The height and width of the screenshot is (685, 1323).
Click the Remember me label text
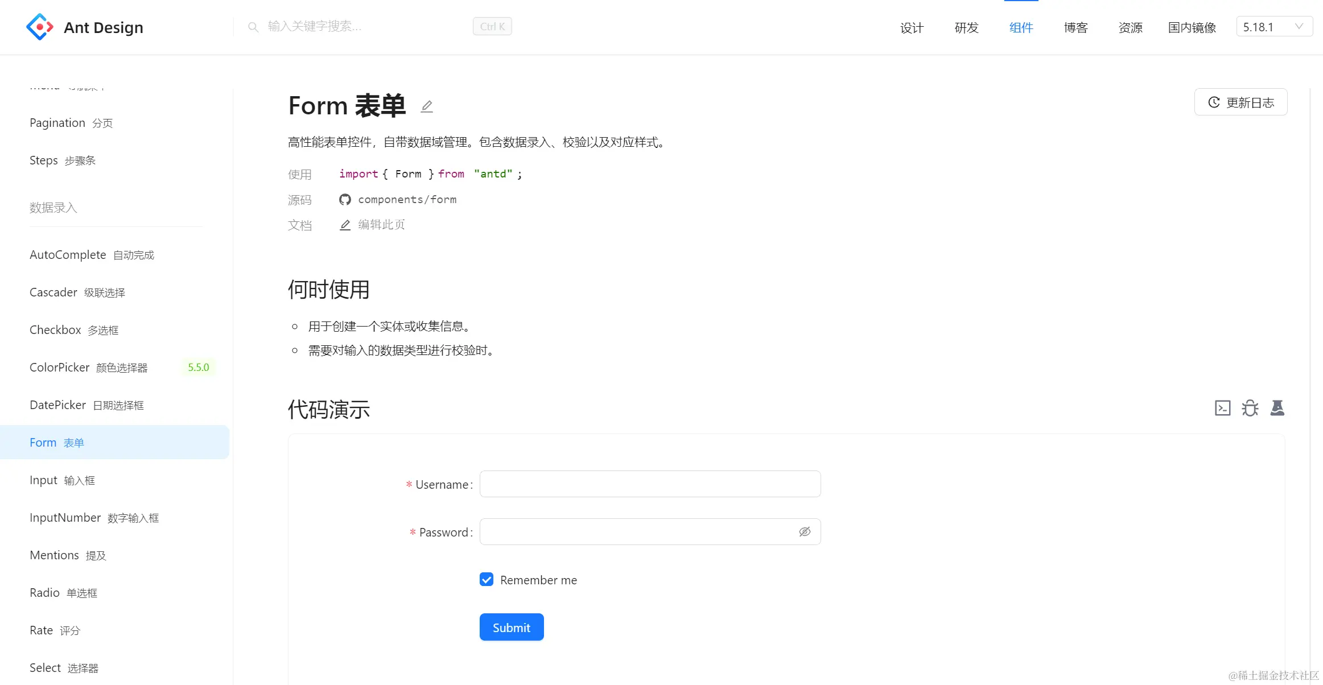click(x=538, y=580)
